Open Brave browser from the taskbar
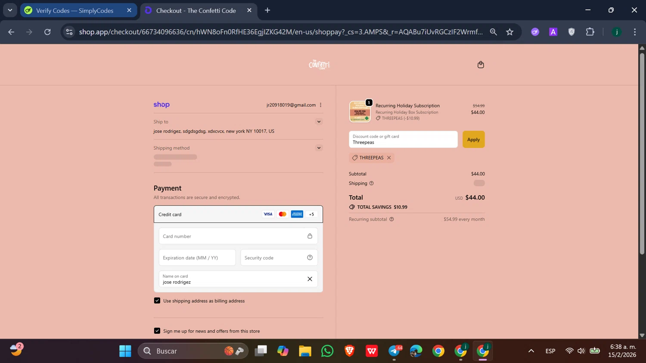The image size is (646, 363). tap(350, 351)
